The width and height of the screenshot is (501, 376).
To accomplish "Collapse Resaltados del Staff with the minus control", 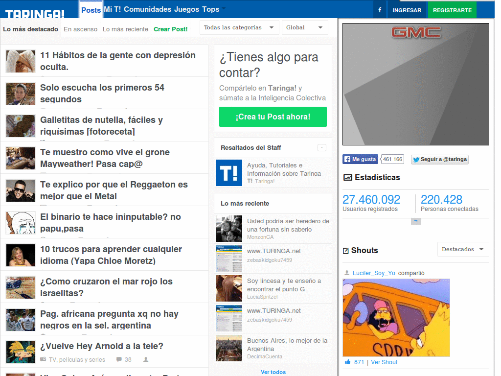I will click(322, 147).
